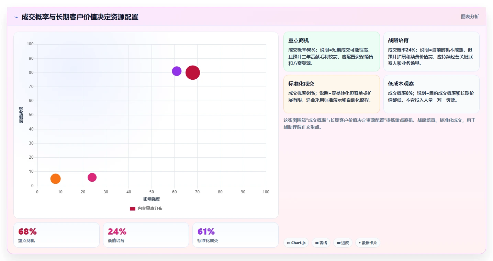Click the 进度 tag chip
This screenshot has height=261, width=493.
[343, 243]
